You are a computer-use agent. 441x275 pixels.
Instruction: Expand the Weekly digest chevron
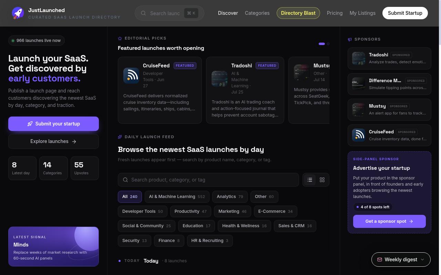(422, 260)
